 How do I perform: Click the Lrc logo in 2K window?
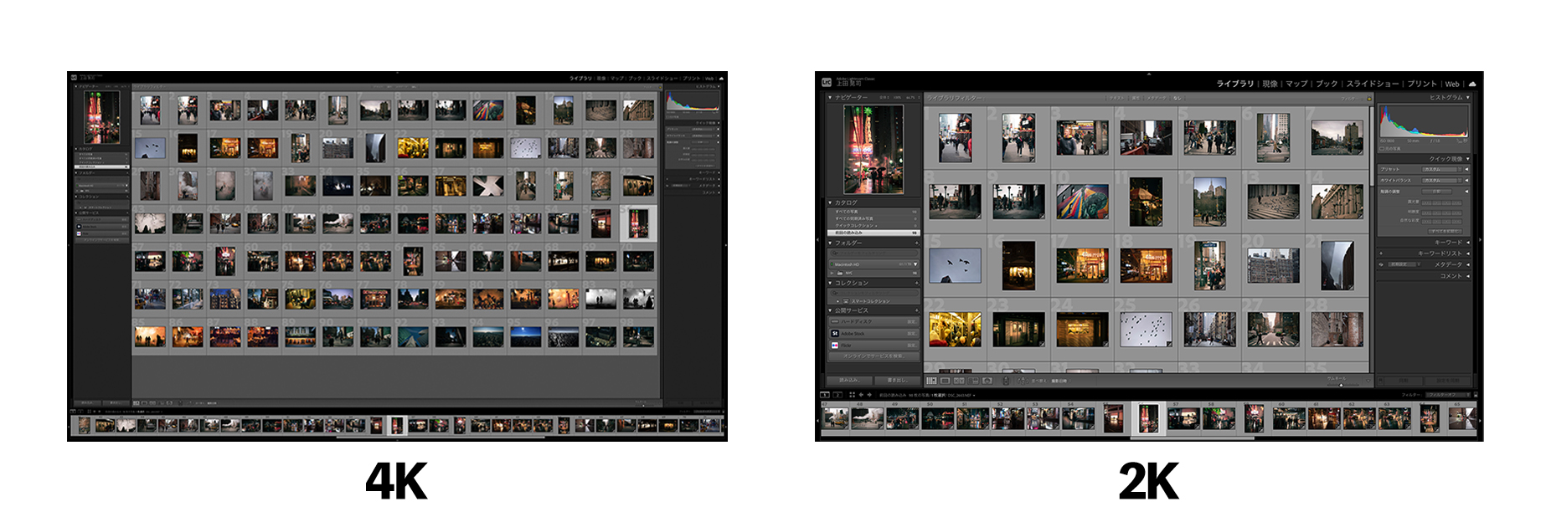click(827, 83)
